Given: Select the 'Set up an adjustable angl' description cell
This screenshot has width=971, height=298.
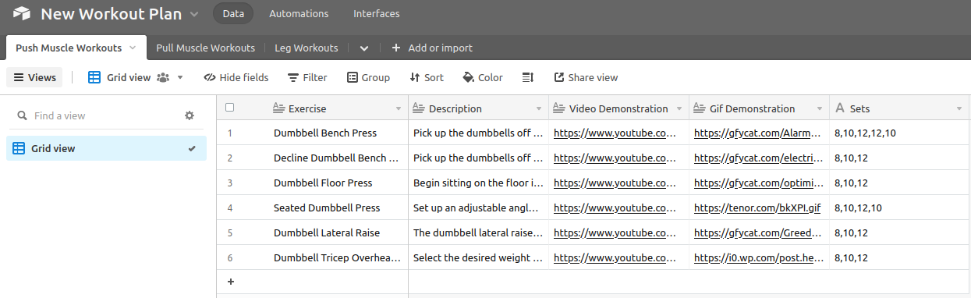Looking at the screenshot, I should [x=478, y=208].
